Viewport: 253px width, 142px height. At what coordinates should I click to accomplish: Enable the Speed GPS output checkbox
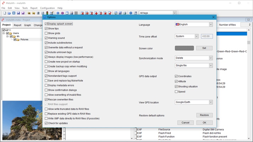(x=176, y=92)
